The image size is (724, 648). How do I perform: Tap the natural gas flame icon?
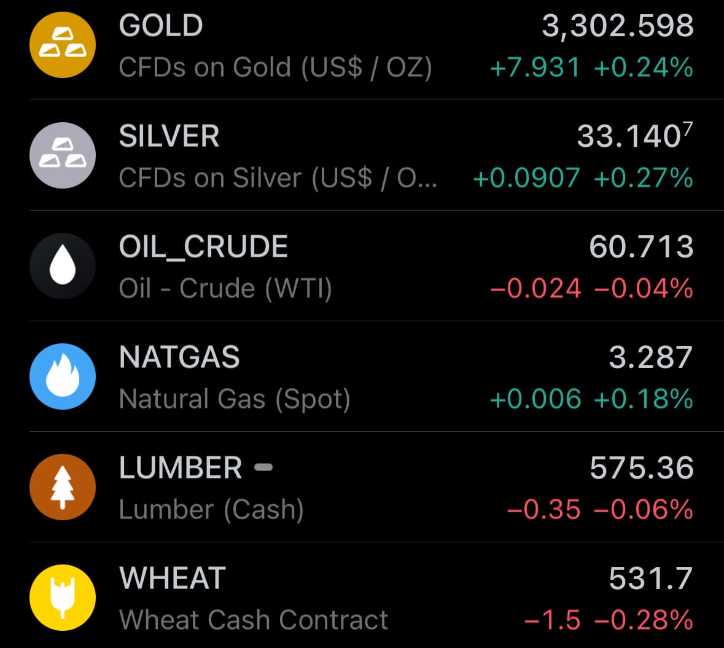[63, 377]
